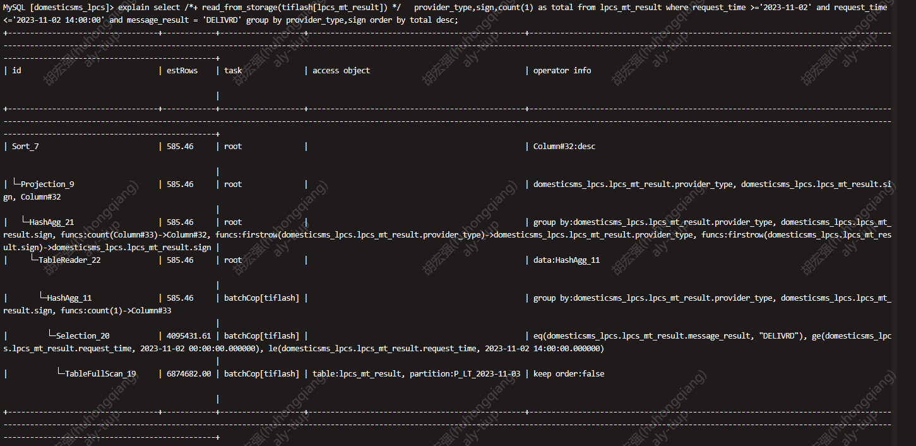Select the HashAgg_21 operator id
Image resolution: width=916 pixels, height=446 pixels.
point(52,222)
